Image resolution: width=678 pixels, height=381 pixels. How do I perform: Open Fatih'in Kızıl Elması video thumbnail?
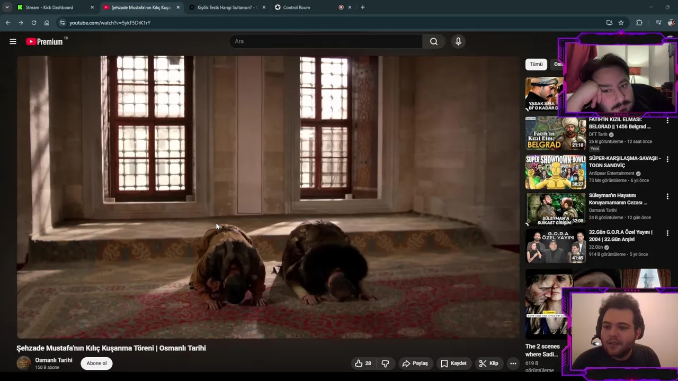[556, 133]
